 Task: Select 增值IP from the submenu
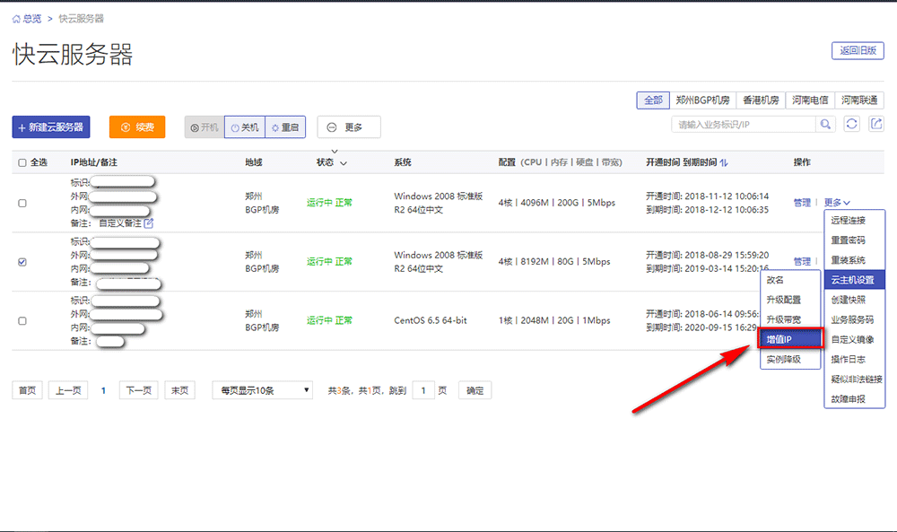pos(788,339)
